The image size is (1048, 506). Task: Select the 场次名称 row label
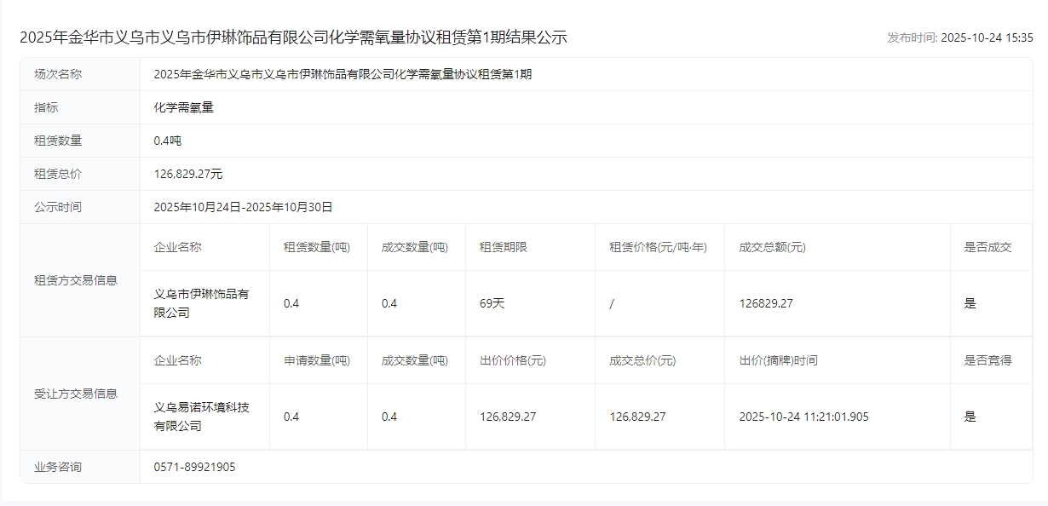point(58,74)
